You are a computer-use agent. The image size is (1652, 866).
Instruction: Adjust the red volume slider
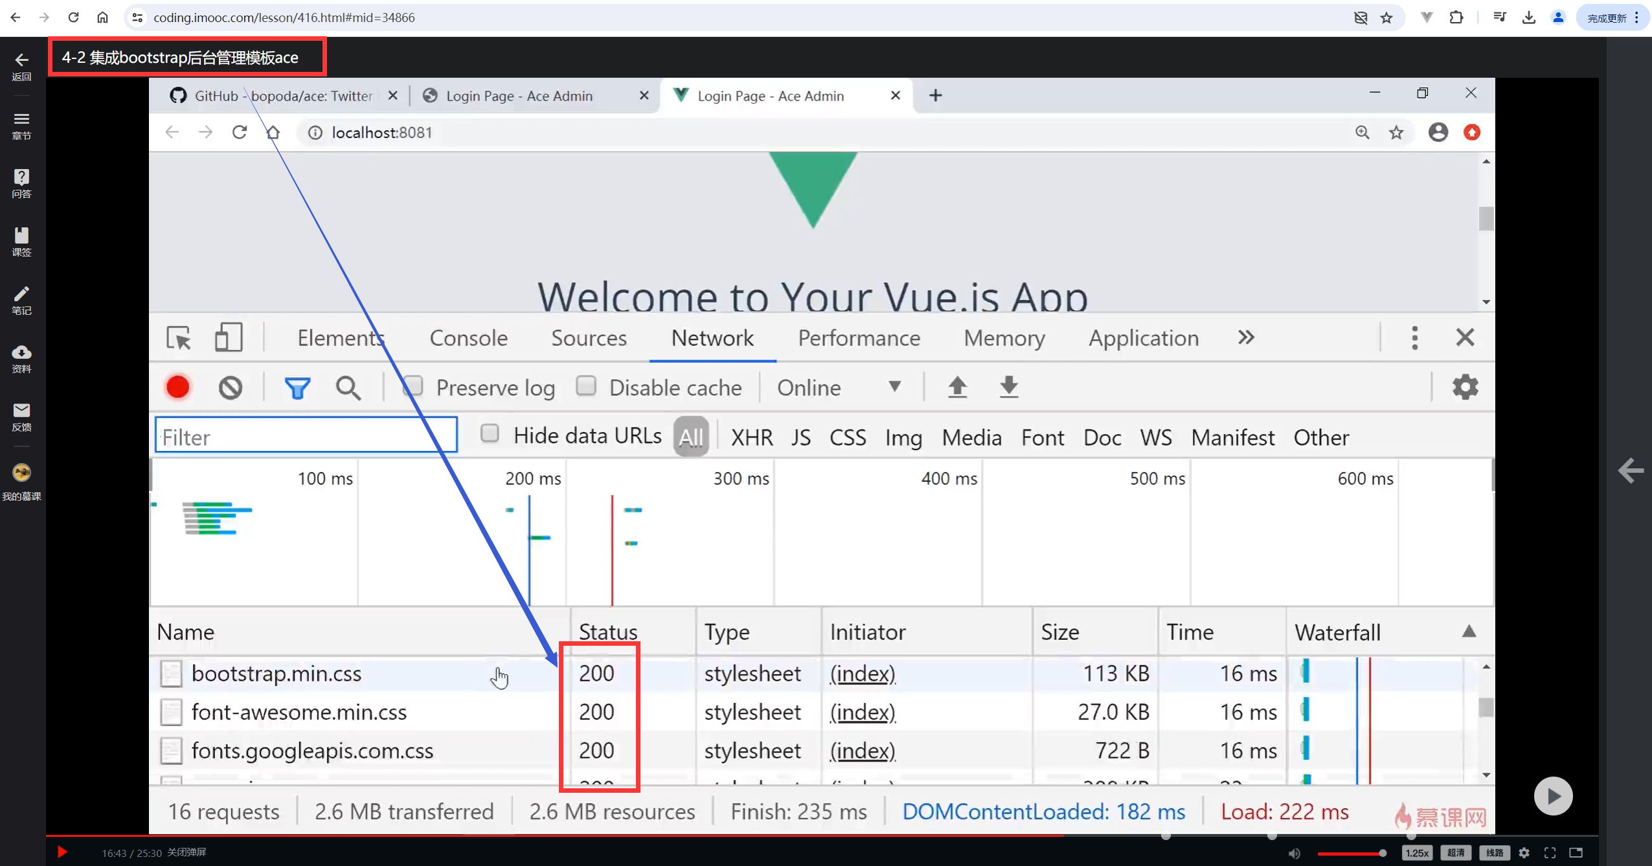(x=1352, y=853)
